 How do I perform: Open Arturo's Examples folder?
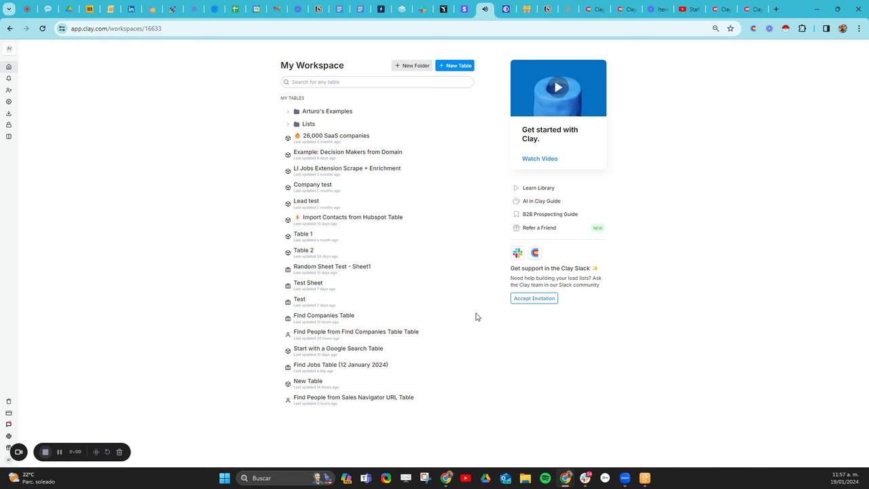pyautogui.click(x=327, y=111)
